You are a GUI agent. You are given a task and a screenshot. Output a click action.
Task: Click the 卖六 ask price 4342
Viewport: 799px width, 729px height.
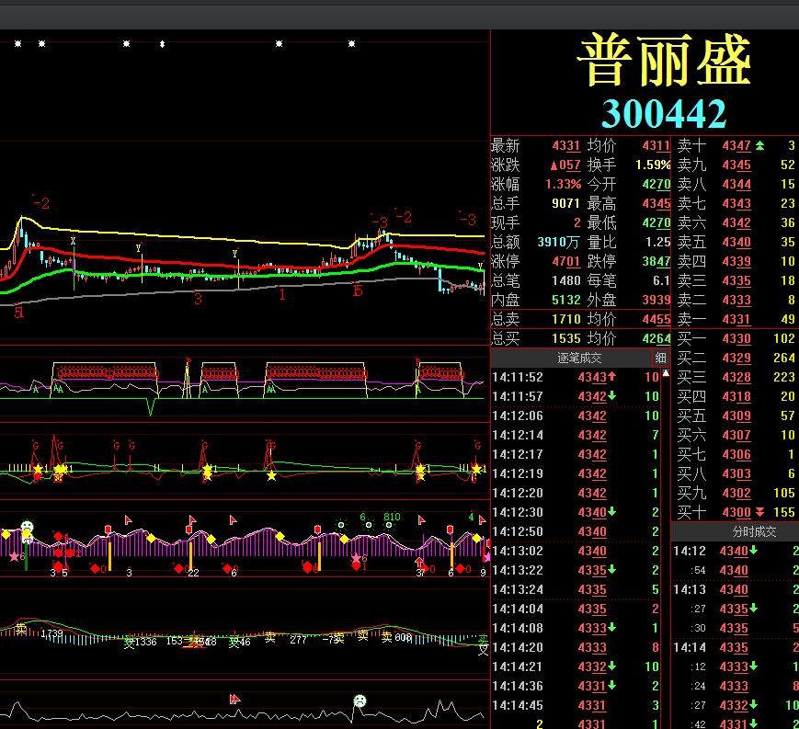point(736,222)
